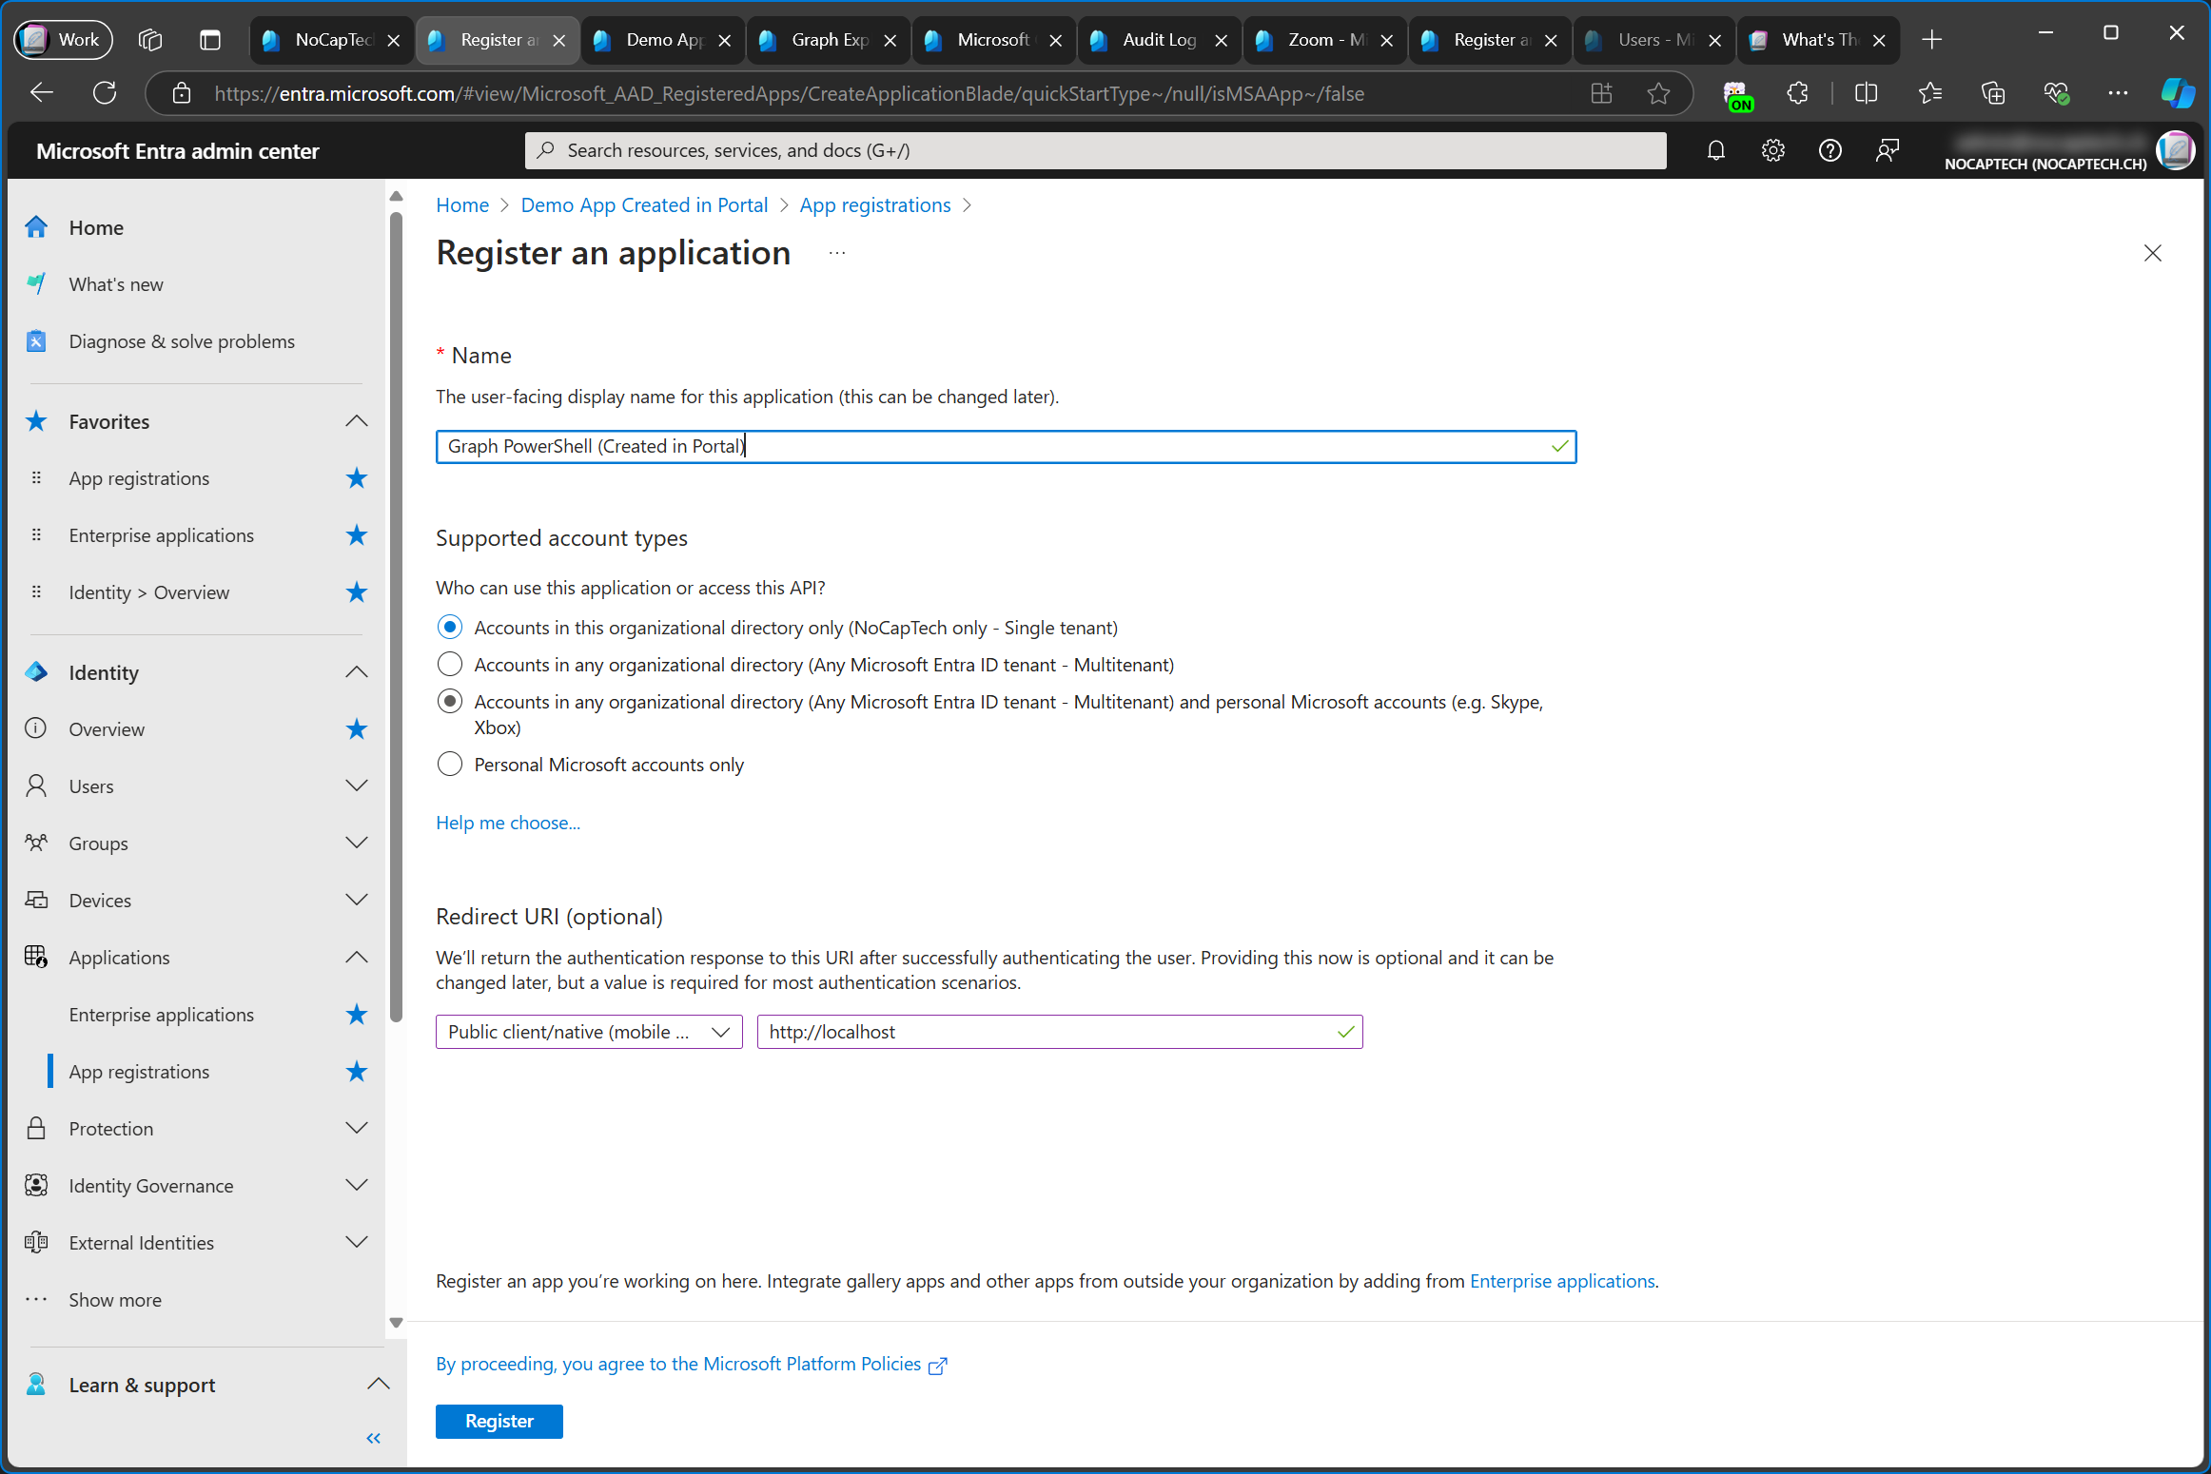The image size is (2211, 1474).
Task: Click the notifications bell icon
Action: pyautogui.click(x=1716, y=149)
